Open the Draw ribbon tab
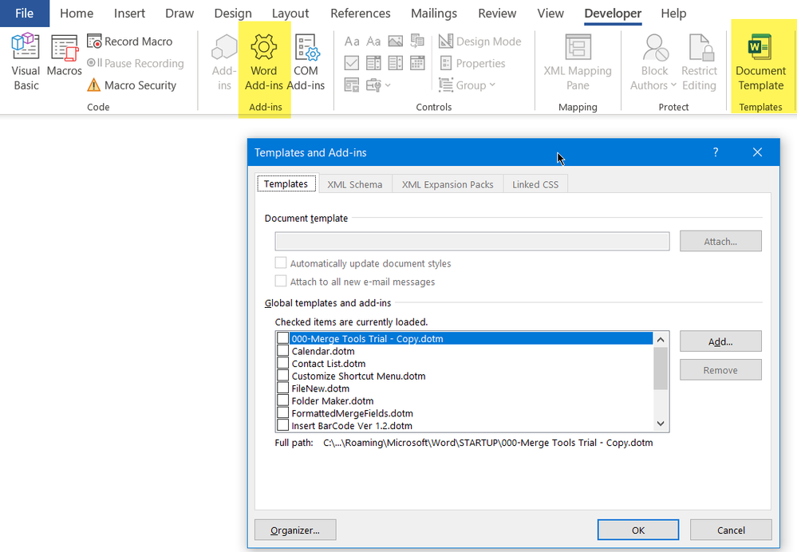This screenshot has height=552, width=797. pyautogui.click(x=180, y=14)
